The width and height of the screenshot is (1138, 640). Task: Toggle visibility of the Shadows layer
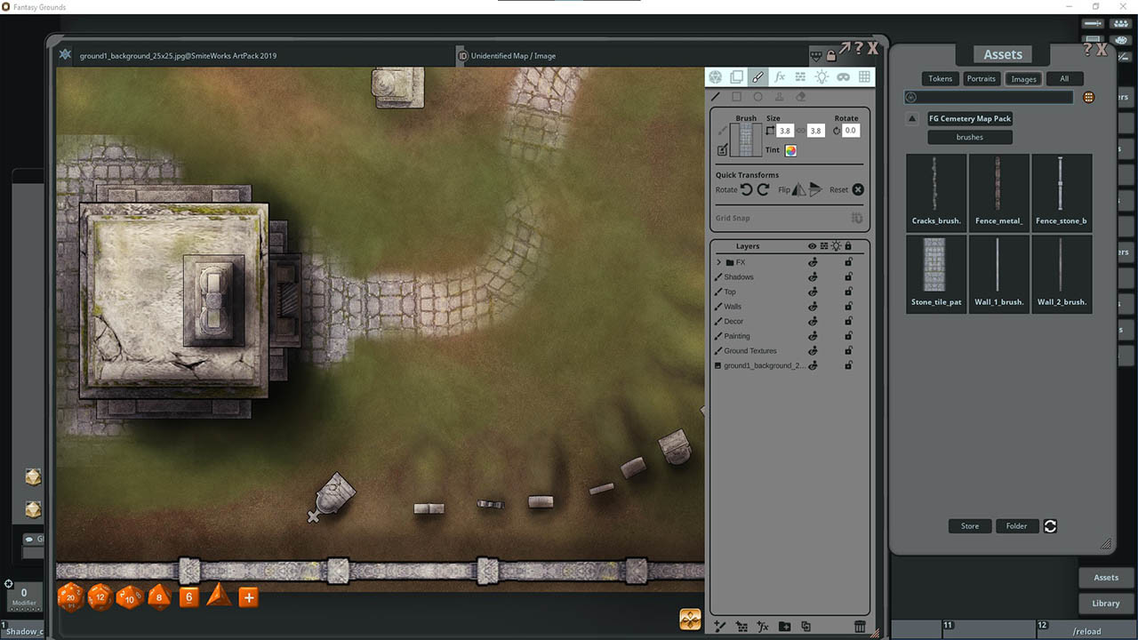pyautogui.click(x=812, y=276)
